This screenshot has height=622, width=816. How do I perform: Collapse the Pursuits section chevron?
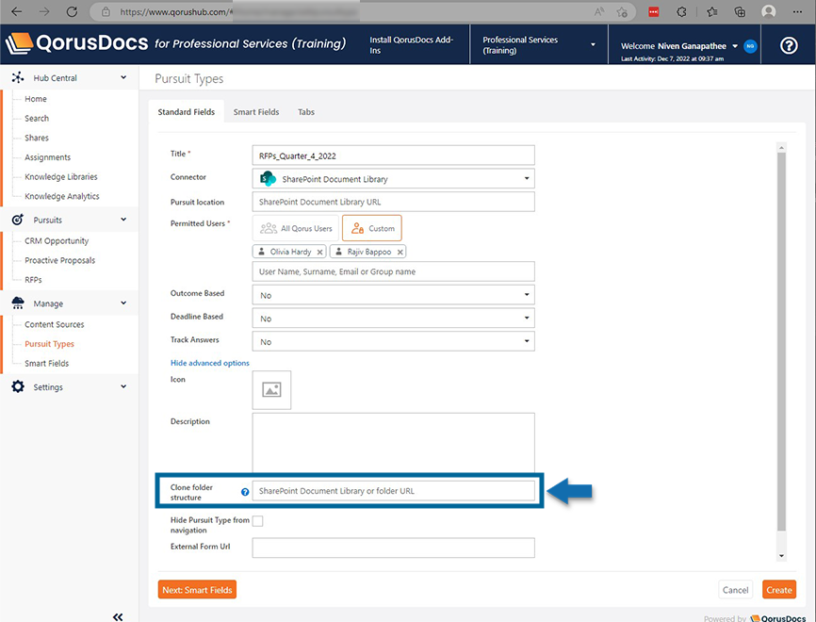pyautogui.click(x=123, y=220)
